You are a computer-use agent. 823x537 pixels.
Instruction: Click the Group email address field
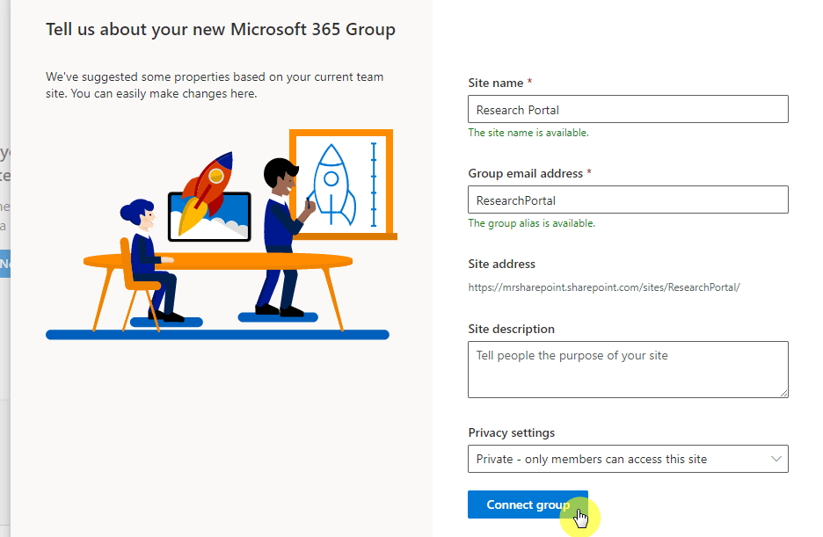[628, 200]
